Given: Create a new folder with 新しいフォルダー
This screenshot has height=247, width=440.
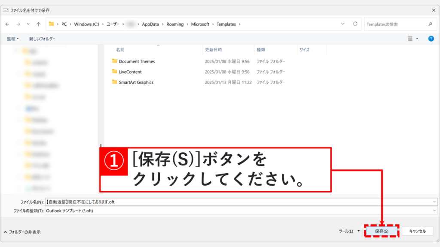Looking at the screenshot, I should [43, 38].
